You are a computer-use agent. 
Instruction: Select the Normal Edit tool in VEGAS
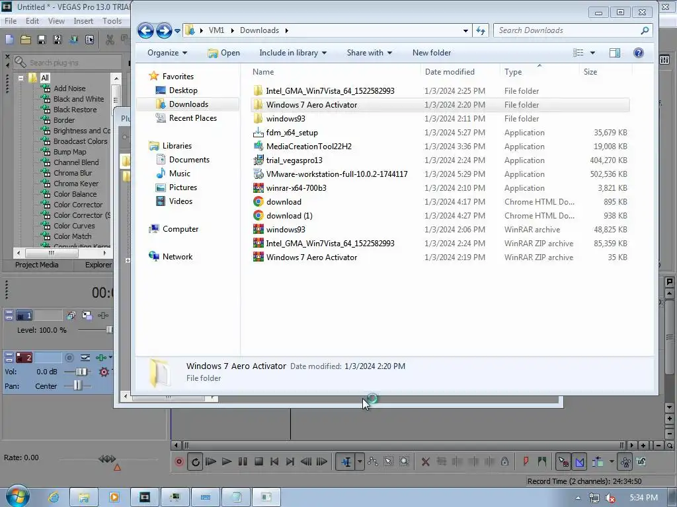point(346,461)
